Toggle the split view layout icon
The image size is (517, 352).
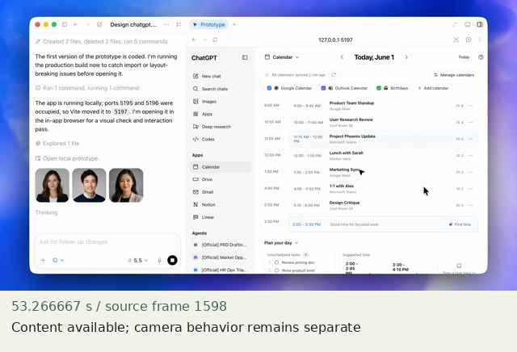(479, 25)
